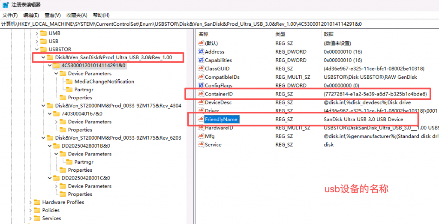Image resolution: width=439 pixels, height=224 pixels.
Task: Collapse the Disk&Ven_SanDisk&Prod_Ultra_USB_3.0 node
Action: tap(43, 57)
